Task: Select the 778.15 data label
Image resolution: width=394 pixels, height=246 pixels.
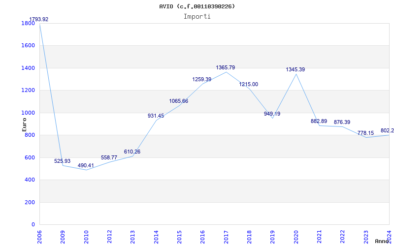Action: [365, 133]
